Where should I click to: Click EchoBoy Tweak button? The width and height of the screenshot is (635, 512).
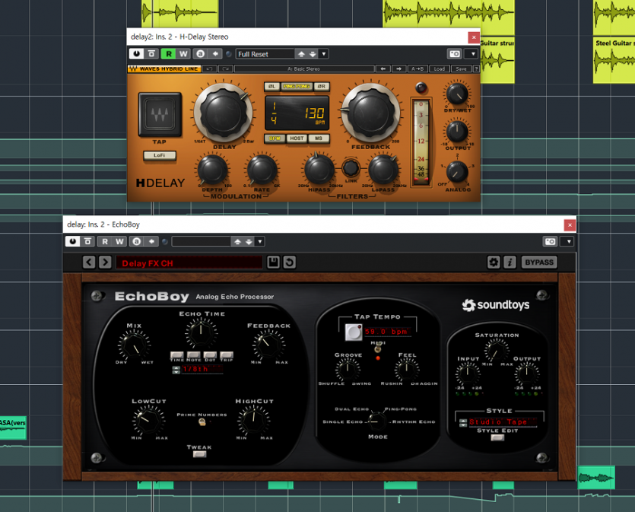(x=199, y=454)
